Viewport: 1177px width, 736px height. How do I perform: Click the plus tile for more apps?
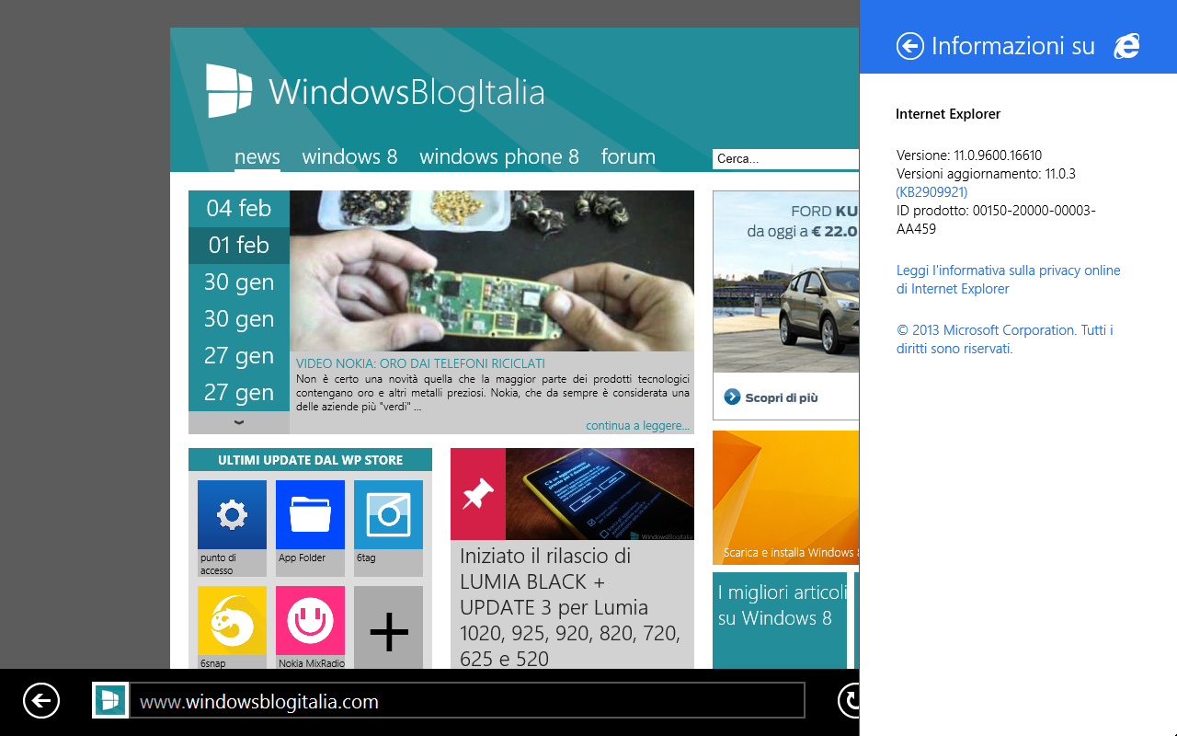[x=388, y=627]
